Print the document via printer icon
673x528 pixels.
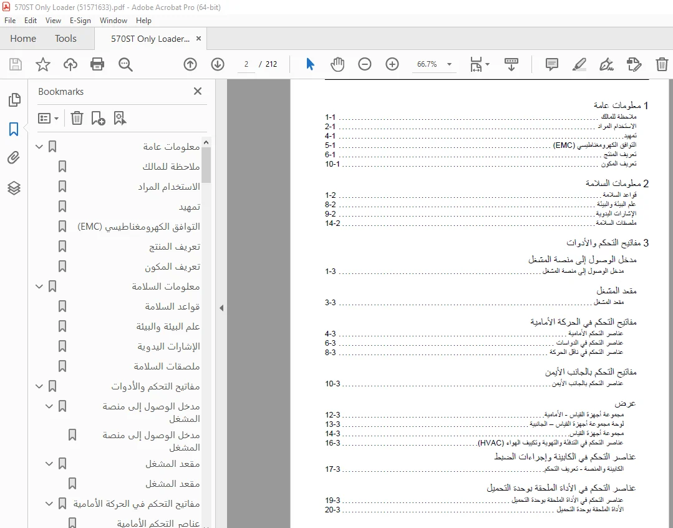tap(97, 64)
